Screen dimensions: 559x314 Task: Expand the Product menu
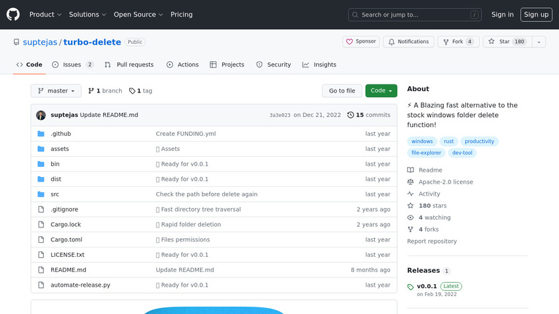tap(45, 15)
